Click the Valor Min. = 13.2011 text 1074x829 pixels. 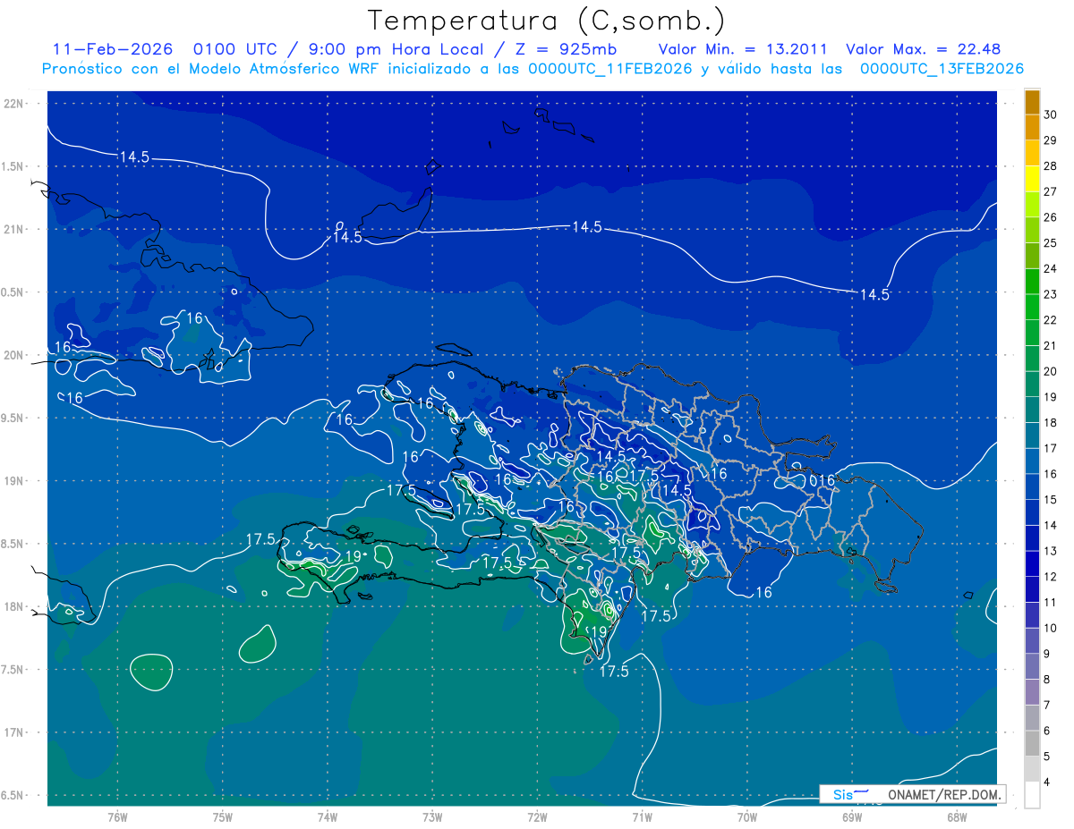tap(742, 49)
